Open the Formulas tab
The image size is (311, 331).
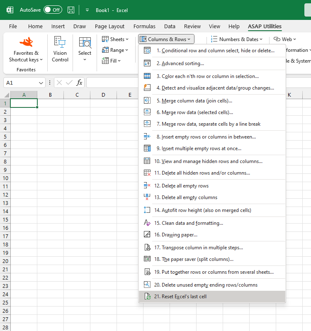[x=144, y=27]
